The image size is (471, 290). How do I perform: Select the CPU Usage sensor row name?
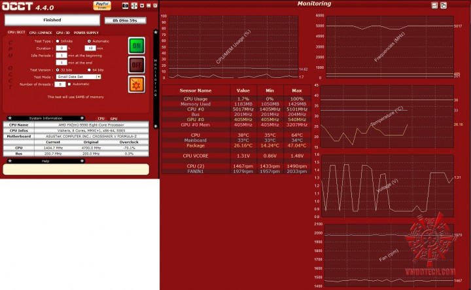(x=196, y=99)
